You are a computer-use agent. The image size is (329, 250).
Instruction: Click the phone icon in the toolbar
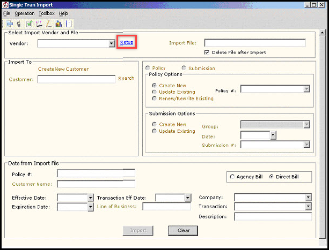pyautogui.click(x=19, y=24)
